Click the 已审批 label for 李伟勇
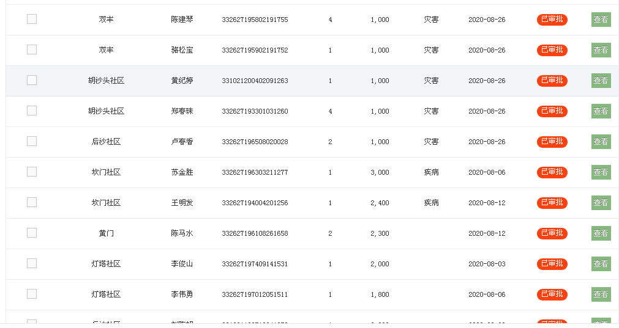The image size is (619, 328). [552, 294]
